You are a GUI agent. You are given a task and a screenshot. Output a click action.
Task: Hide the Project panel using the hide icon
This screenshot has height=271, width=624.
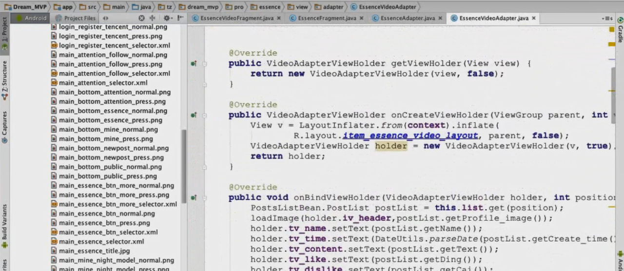pyautogui.click(x=181, y=18)
